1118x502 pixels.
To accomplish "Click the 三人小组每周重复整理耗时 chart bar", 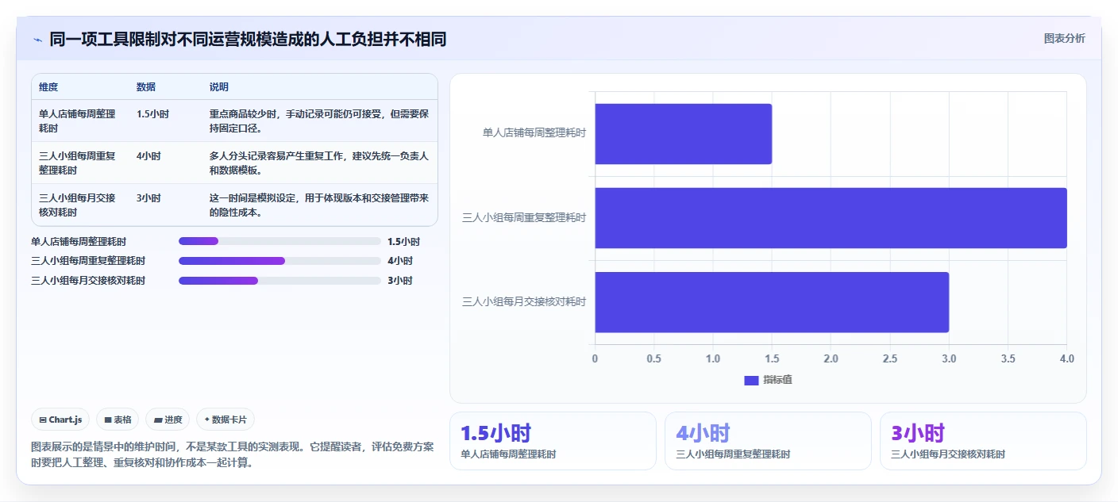I will pyautogui.click(x=831, y=218).
